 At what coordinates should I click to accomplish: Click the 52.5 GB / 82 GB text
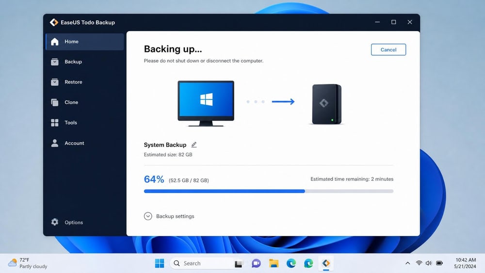click(x=189, y=180)
